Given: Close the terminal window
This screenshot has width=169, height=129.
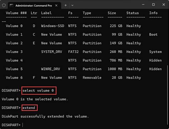Looking at the screenshot, I should pos(164,5).
